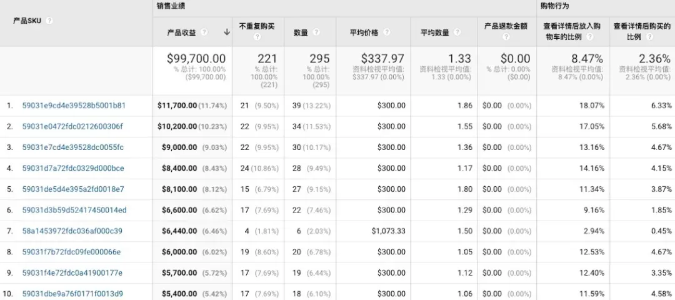675x300 pixels.
Task: Open SKU 59031e9cd4e39528b5001b81
Action: 74,106
